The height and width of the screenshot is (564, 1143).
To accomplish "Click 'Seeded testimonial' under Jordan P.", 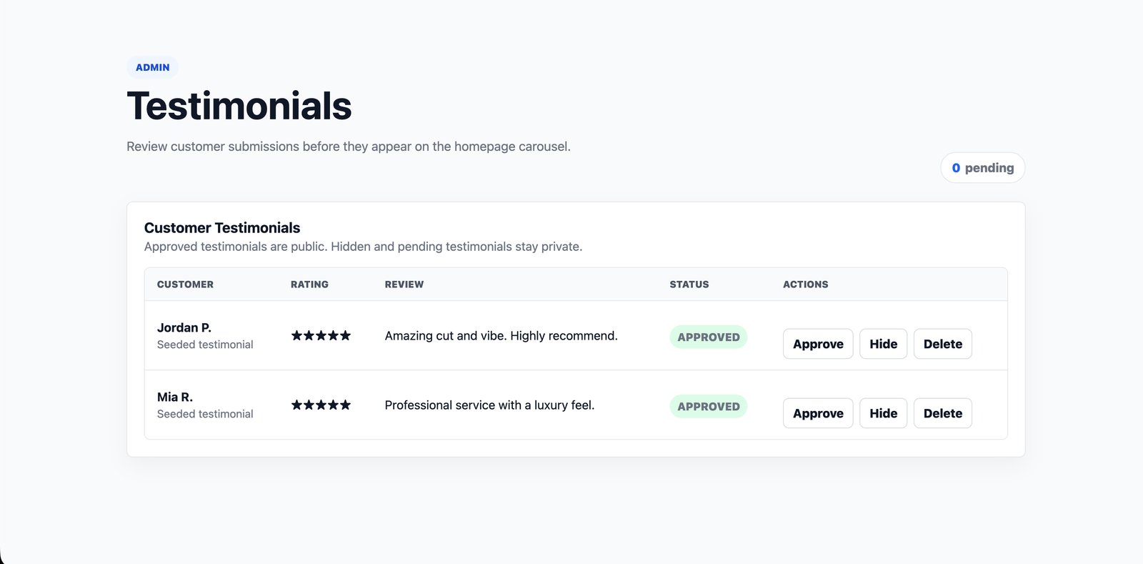I will pyautogui.click(x=205, y=345).
